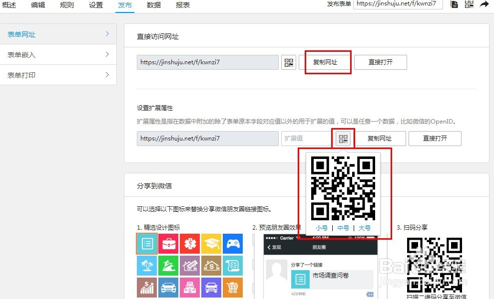Select the graduation cap share icon
494x299 pixels.
click(211, 244)
